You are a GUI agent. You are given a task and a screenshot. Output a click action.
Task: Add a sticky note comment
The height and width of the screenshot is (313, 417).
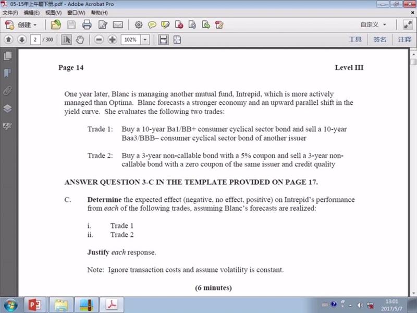[152, 25]
